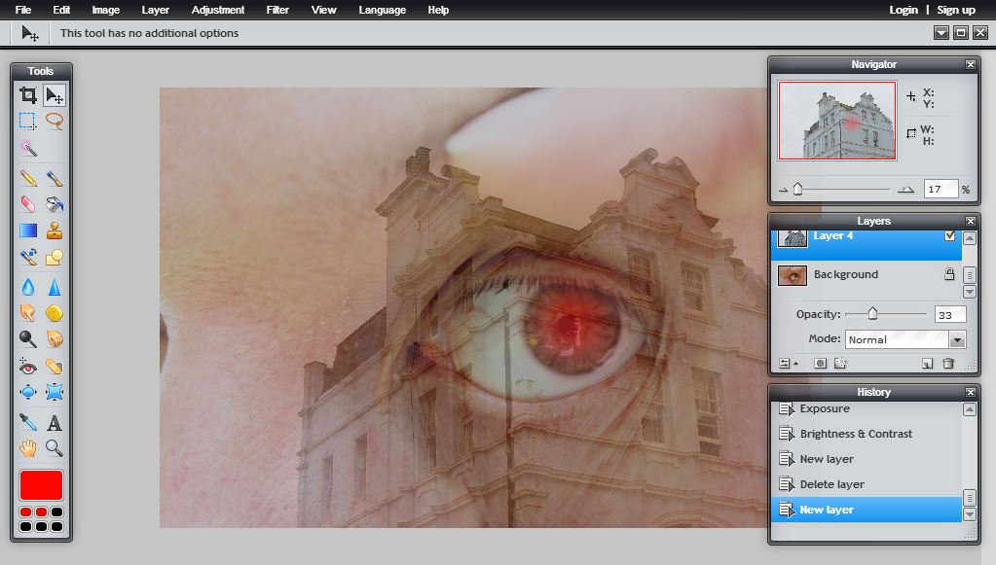The height and width of the screenshot is (565, 996).
Task: Click the Layers opacity slider handle
Action: coord(872,313)
